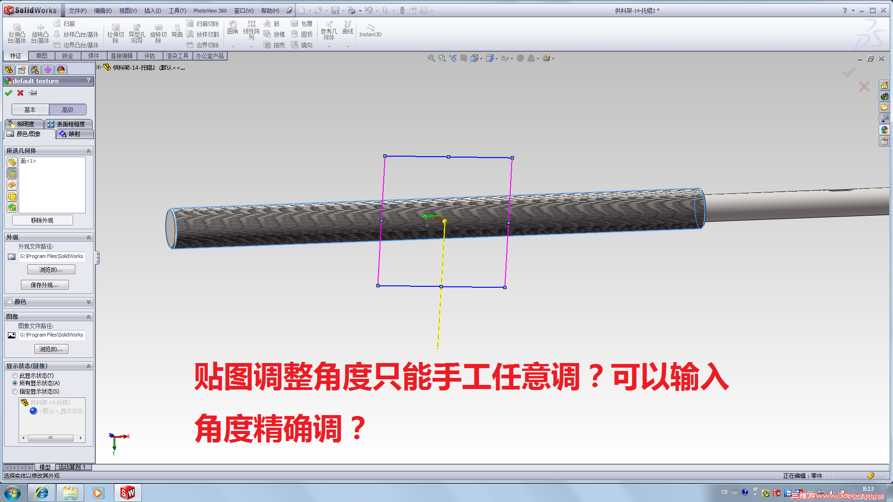Switch to the 映射 (Mapping) tab
Viewport: 893px width, 502px height.
point(73,134)
